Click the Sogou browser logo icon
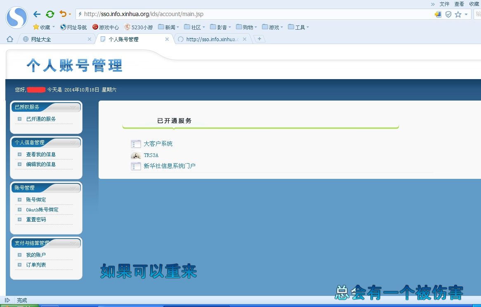The width and height of the screenshot is (481, 307). click(17, 18)
